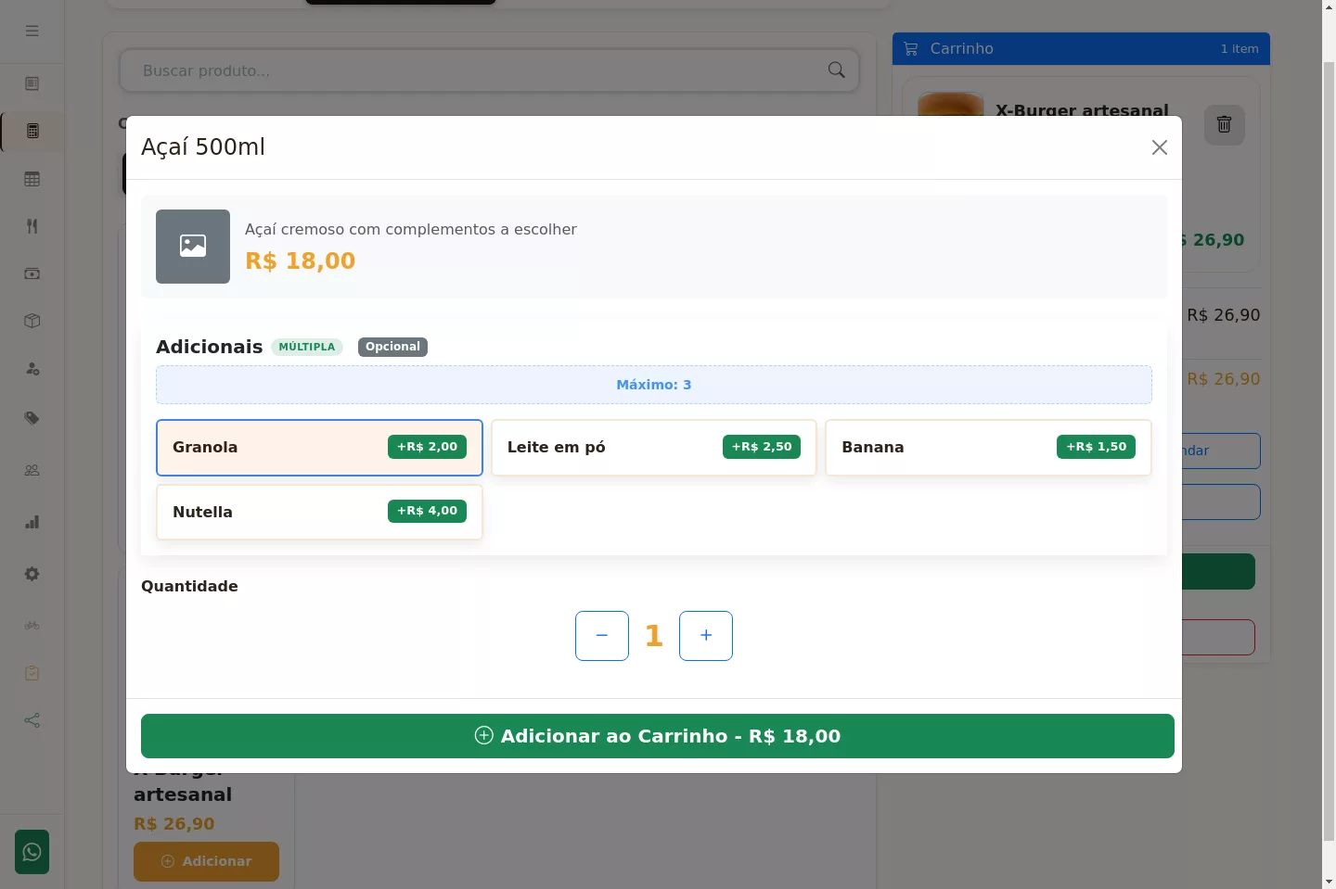Close the Açaí 500ml dialog
This screenshot has width=1336, height=889.
pos(1159,147)
